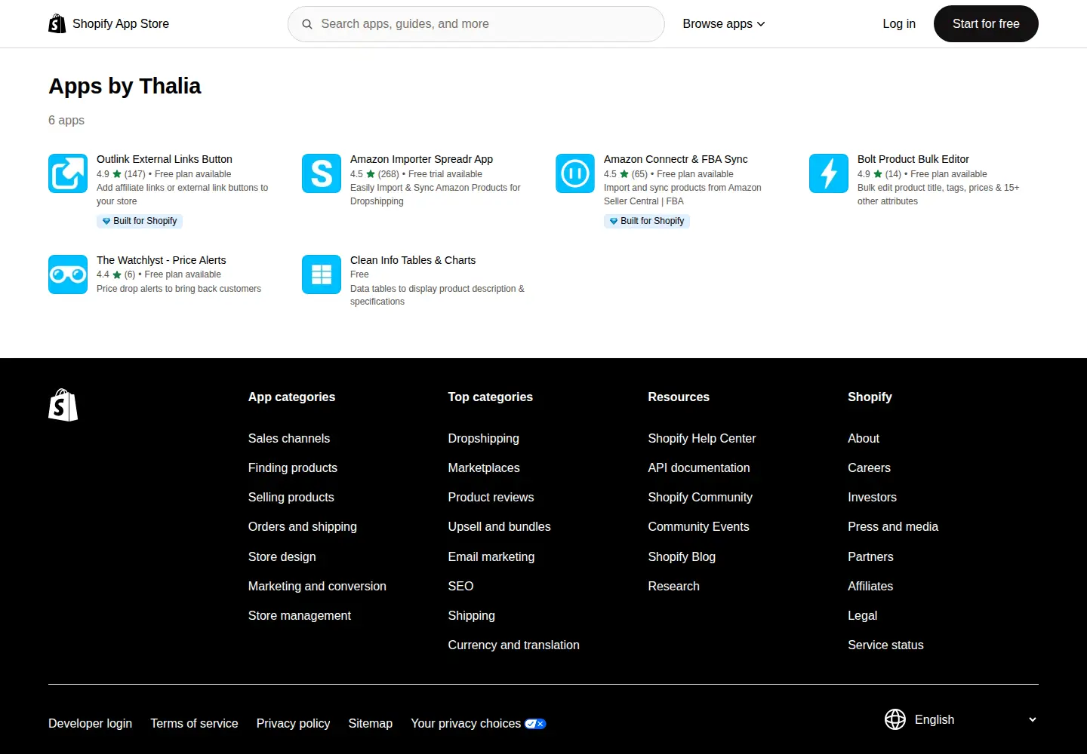Viewport: 1087px width, 754px height.
Task: Open Terms of service link
Action: point(194,723)
